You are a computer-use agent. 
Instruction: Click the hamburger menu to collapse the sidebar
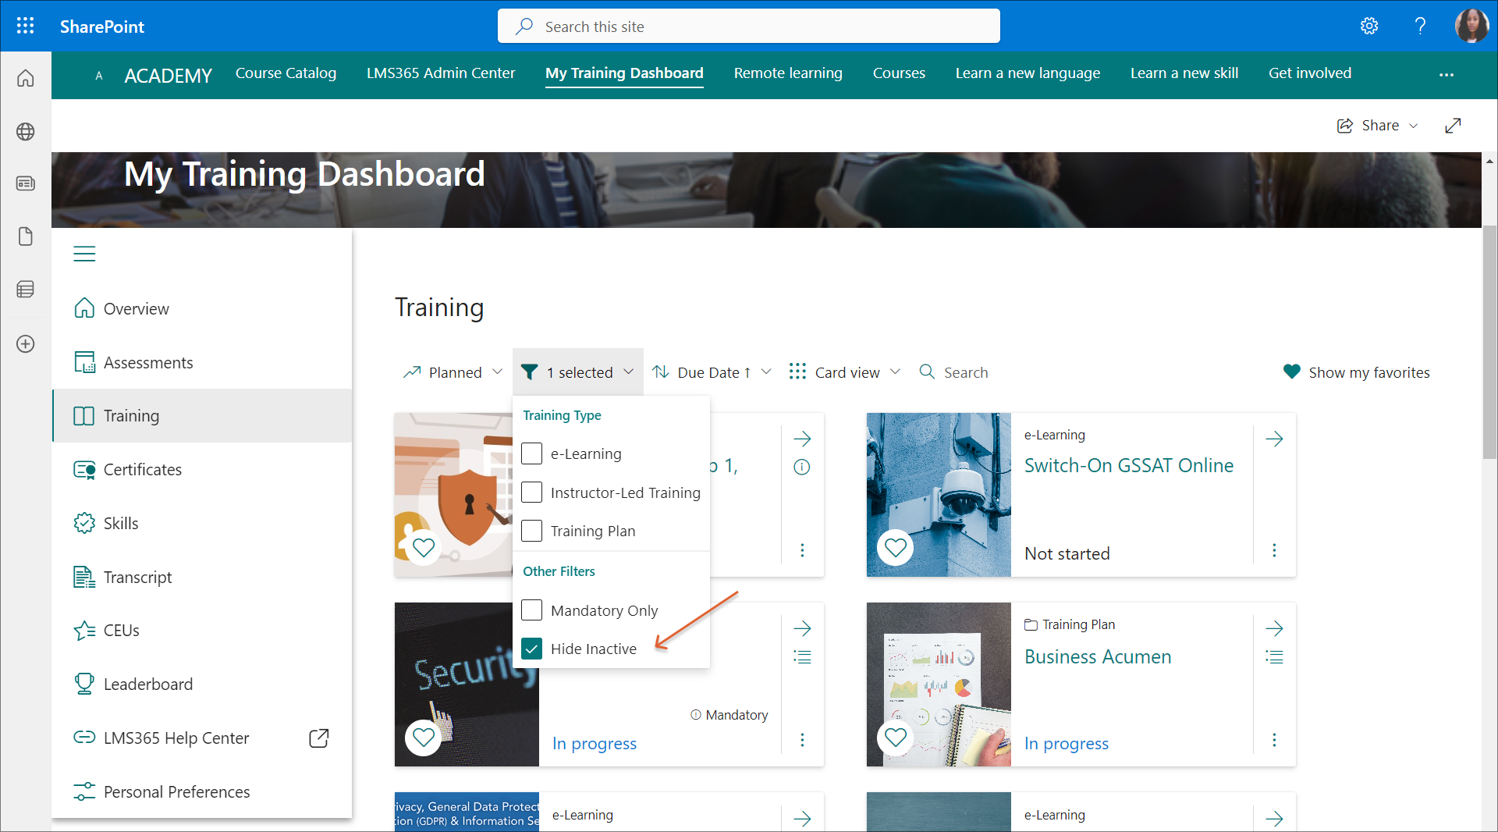(x=84, y=254)
